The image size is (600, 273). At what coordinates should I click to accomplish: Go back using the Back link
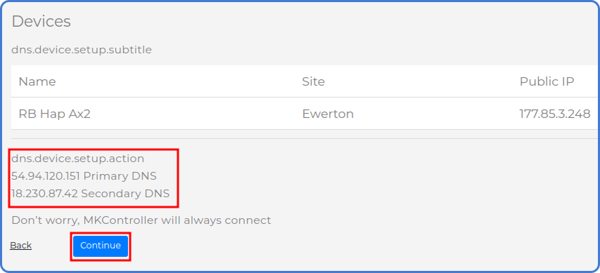(x=20, y=246)
